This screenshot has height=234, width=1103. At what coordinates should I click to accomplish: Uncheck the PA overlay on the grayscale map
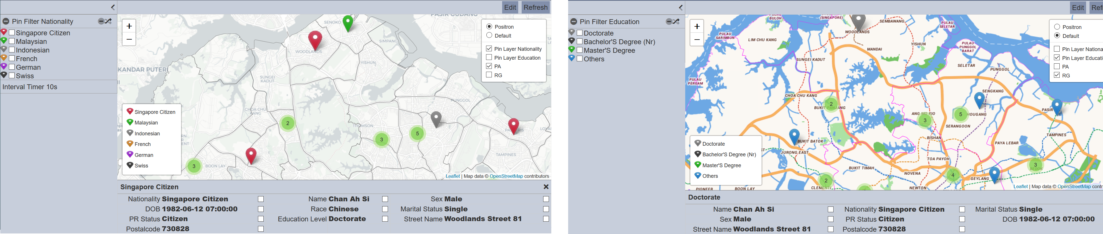[x=489, y=66]
